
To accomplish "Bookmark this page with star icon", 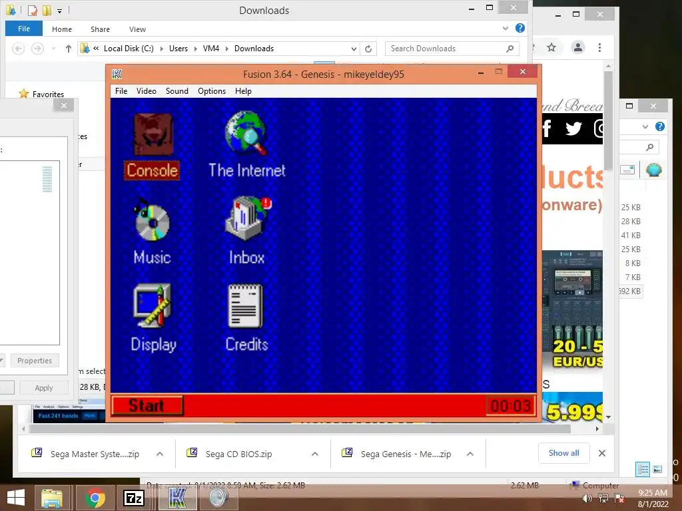I will pyautogui.click(x=551, y=47).
